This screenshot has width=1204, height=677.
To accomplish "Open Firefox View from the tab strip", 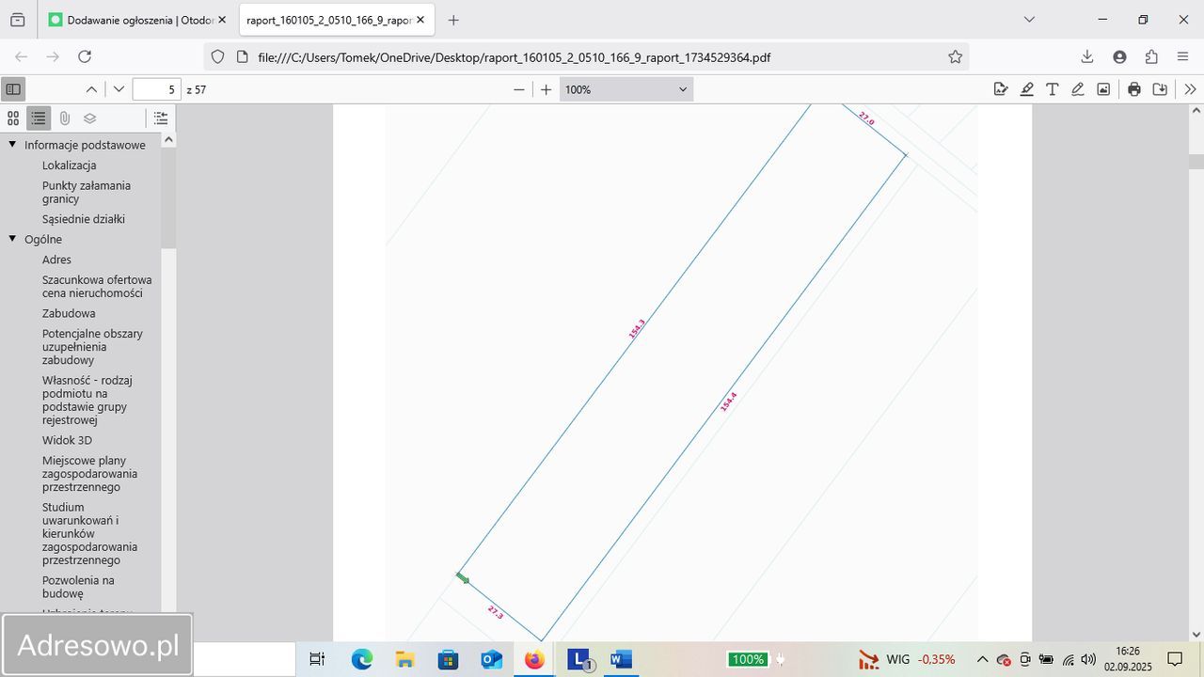I will coord(17,20).
